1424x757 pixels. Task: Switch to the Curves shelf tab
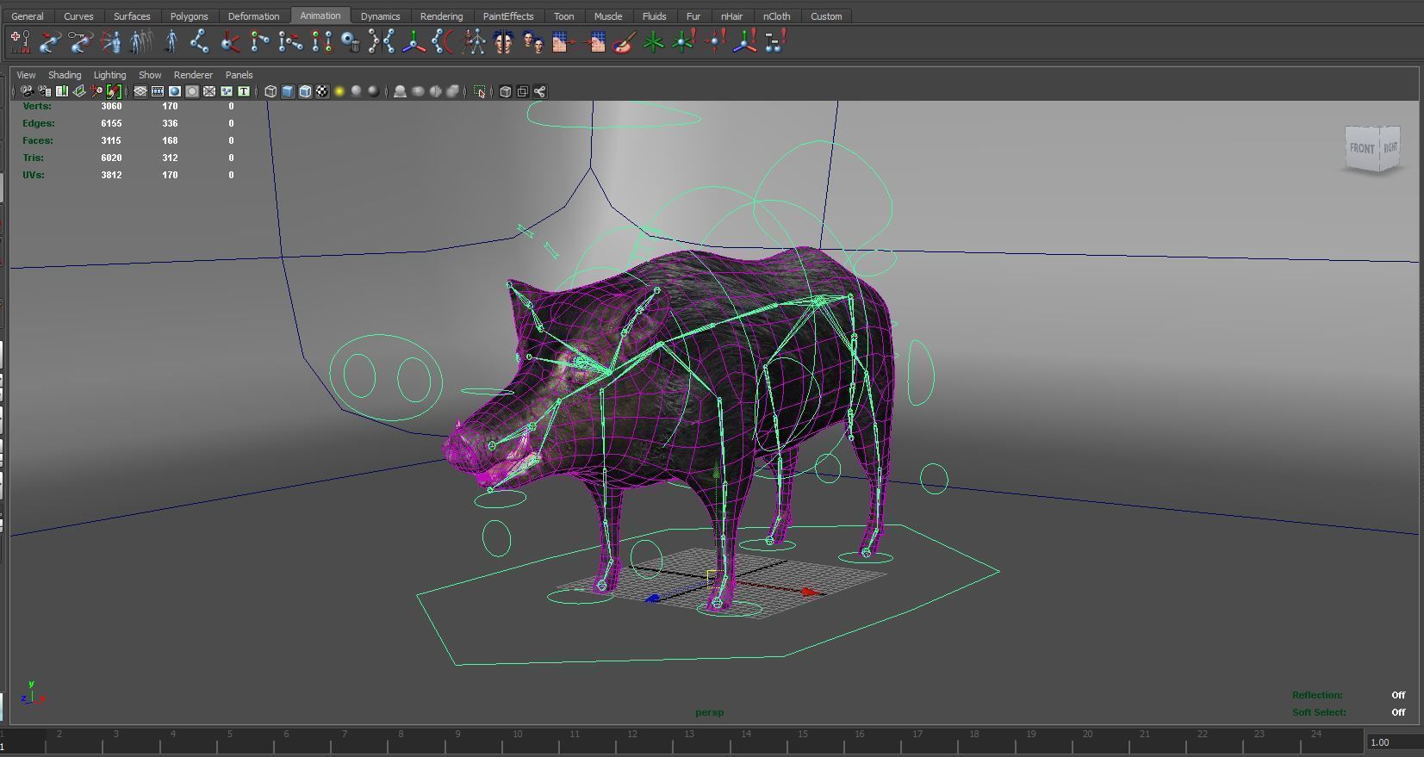pyautogui.click(x=78, y=16)
